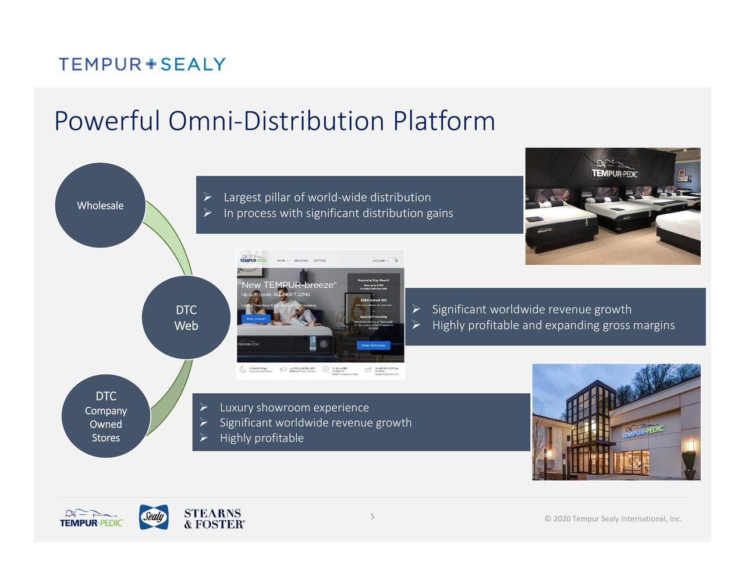This screenshot has width=745, height=576.
Task: Click the Tempur-Pedic logo in the webpage header
Action: pyautogui.click(x=253, y=260)
